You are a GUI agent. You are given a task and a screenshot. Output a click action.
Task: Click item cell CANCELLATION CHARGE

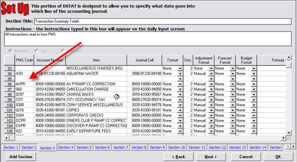[96, 89]
